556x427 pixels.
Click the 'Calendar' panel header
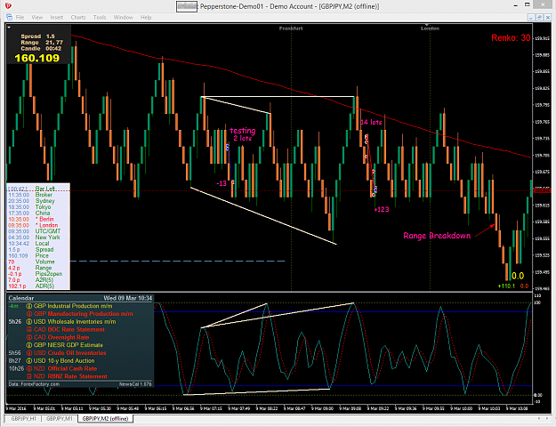coord(21,298)
